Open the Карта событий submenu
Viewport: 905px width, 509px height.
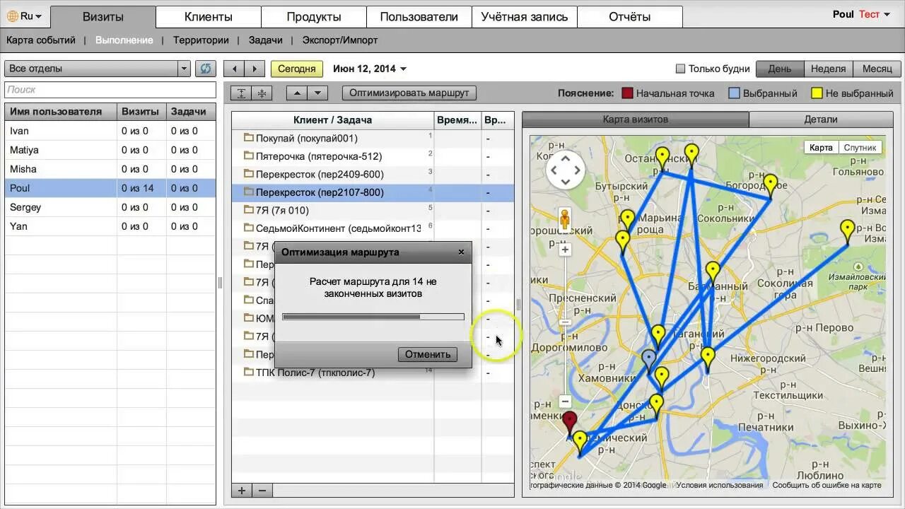point(41,40)
